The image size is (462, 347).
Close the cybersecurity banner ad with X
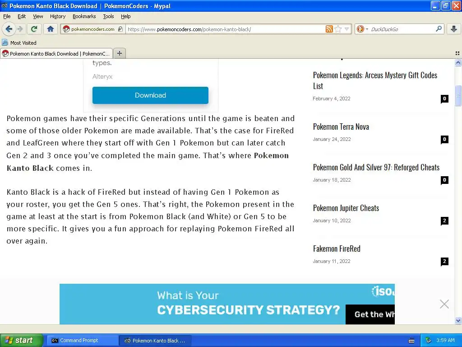tap(444, 304)
